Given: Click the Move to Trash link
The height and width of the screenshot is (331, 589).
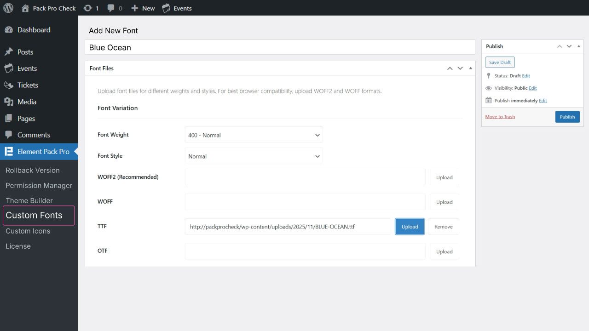Looking at the screenshot, I should (500, 117).
